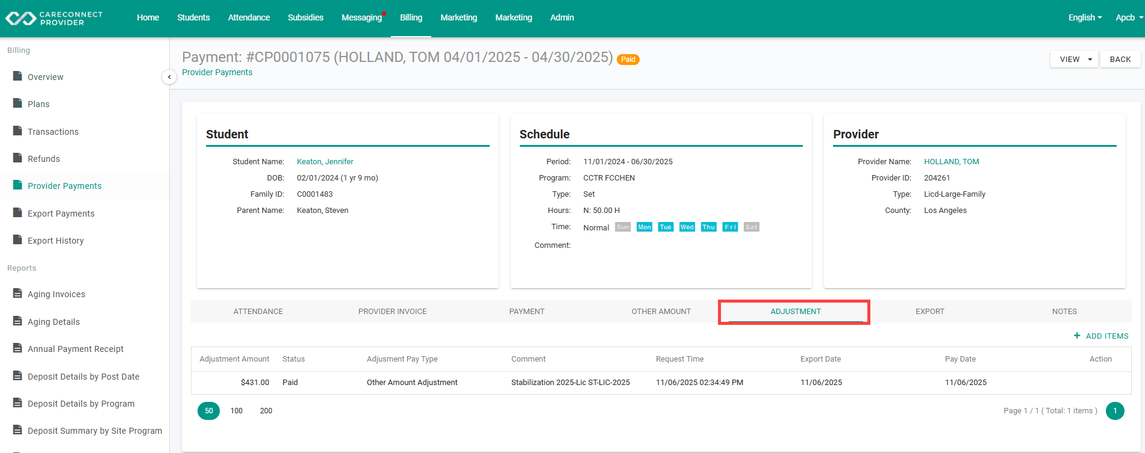Expand the English language dropdown
Image resolution: width=1145 pixels, height=453 pixels.
tap(1085, 17)
